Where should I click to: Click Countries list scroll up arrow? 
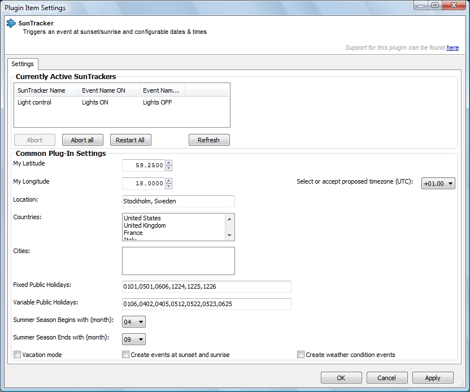click(x=229, y=219)
